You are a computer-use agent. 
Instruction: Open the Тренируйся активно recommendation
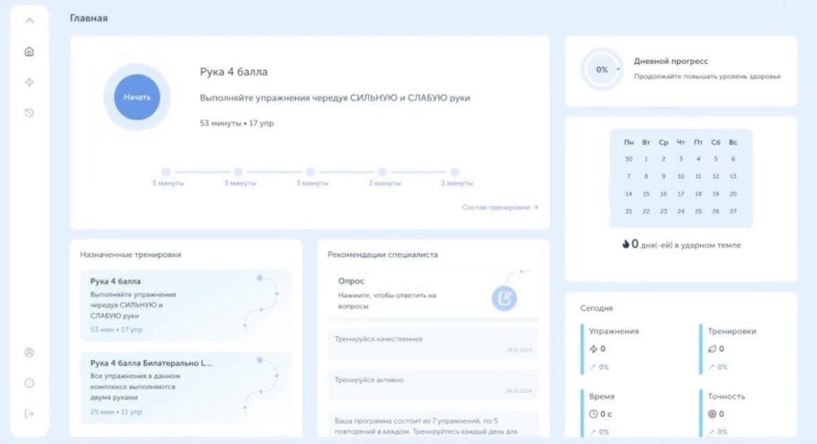(433, 384)
